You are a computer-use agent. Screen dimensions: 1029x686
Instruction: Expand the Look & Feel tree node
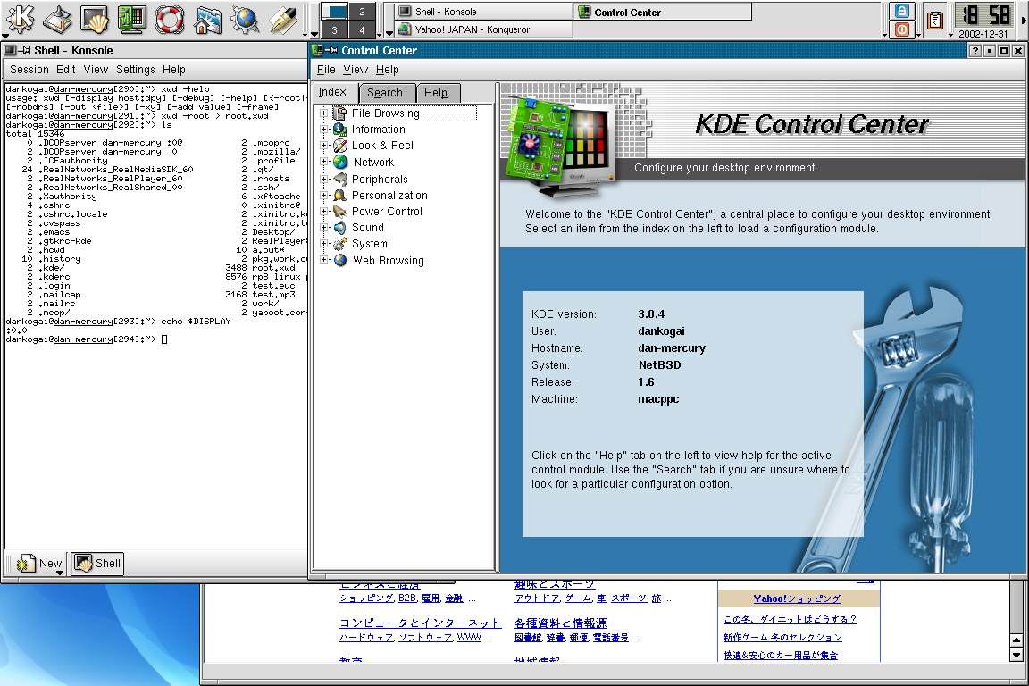(323, 146)
